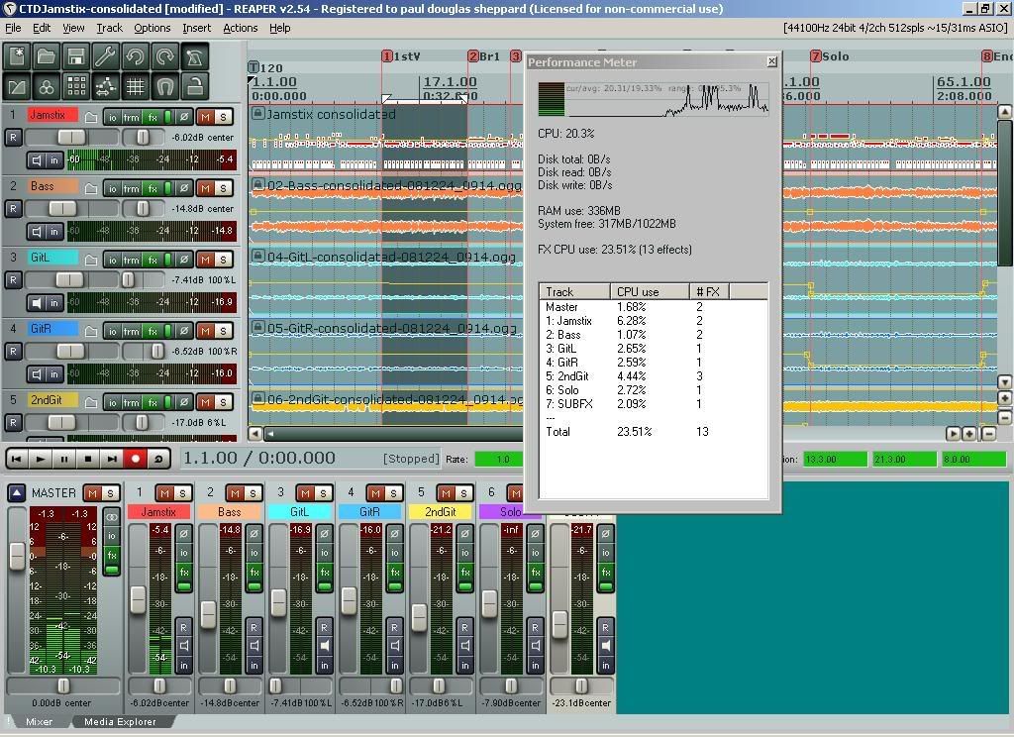Viewport: 1014px width, 737px height.
Task: Solo the Bass track in track panel
Action: click(224, 188)
